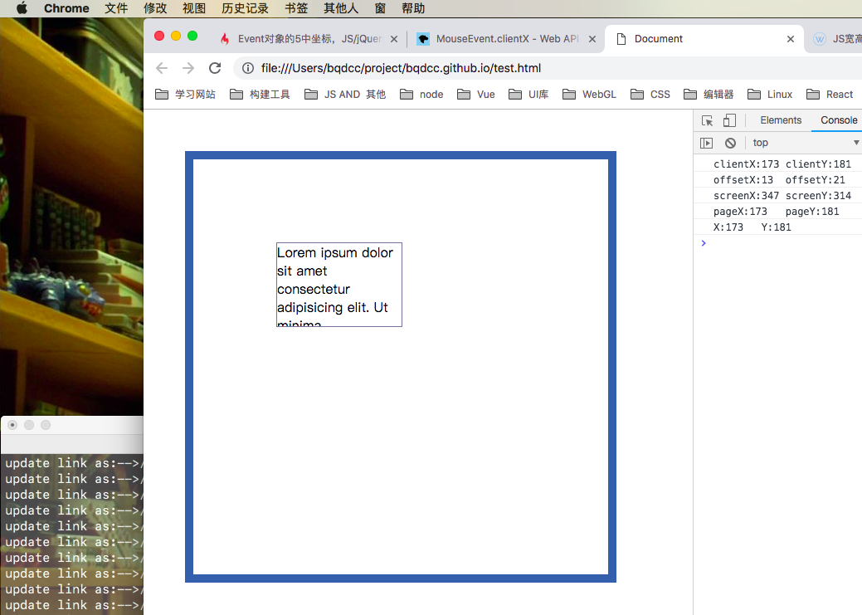This screenshot has height=615, width=862.
Task: Click the page reload icon
Action: point(215,68)
